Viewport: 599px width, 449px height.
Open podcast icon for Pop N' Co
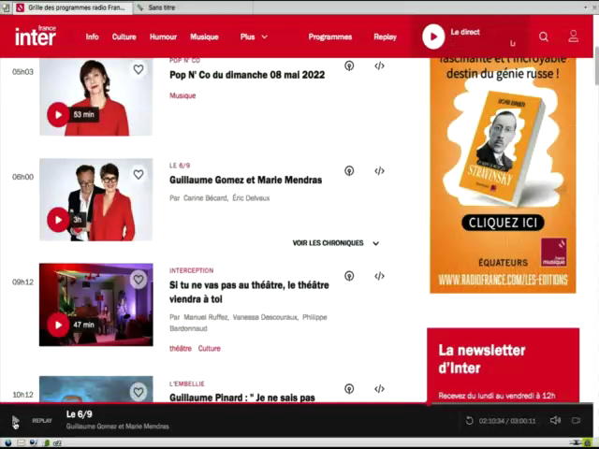[349, 65]
